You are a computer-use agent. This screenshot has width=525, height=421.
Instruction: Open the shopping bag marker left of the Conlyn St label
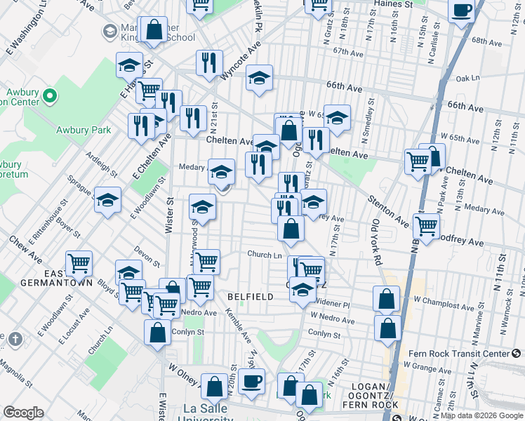coord(157,334)
